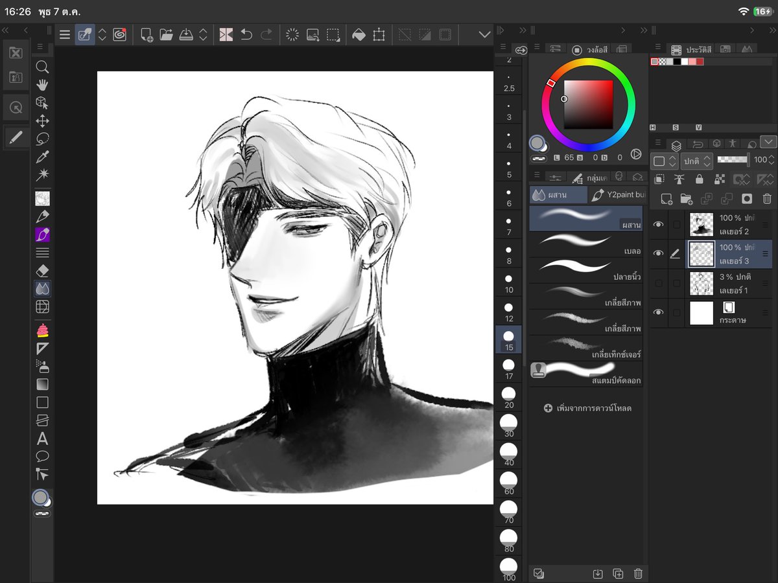Viewport: 778px width, 583px height.
Task: Toggle the lock layer icon
Action: tap(700, 179)
